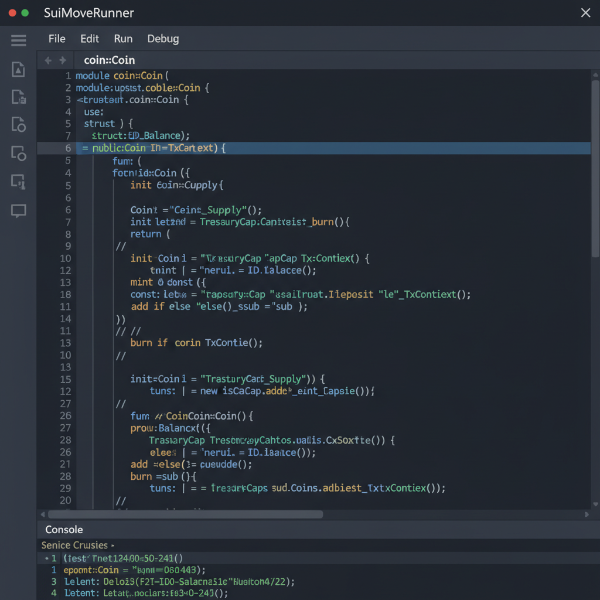Select the frame search icon in sidebar

pyautogui.click(x=18, y=153)
